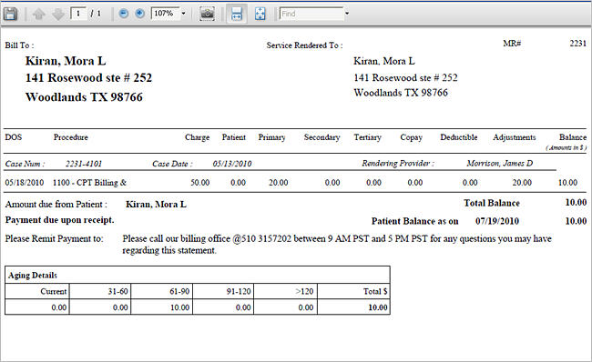Viewport: 592px width, 362px height.
Task: Click the Total Balance label
Action: click(492, 203)
